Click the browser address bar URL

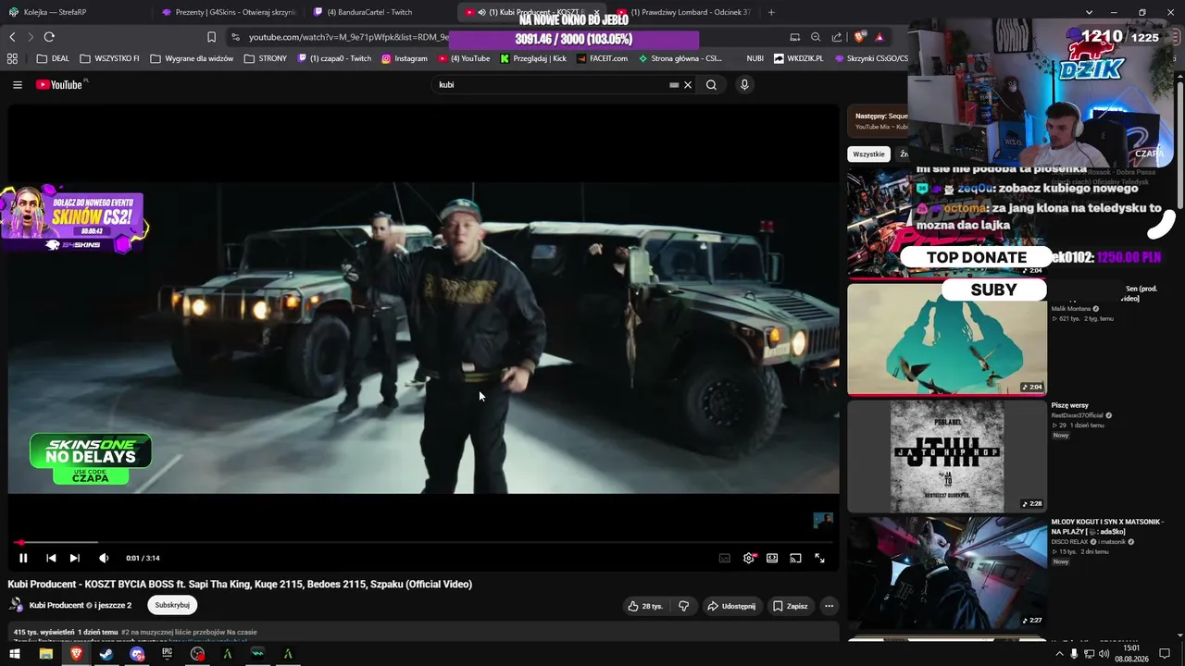(x=348, y=37)
